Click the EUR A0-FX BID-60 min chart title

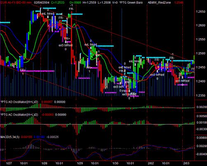coord(16,2)
